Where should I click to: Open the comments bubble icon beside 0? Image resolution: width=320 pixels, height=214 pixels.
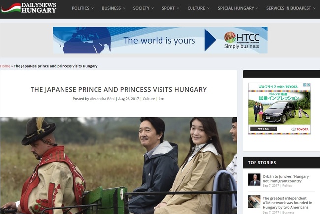click(163, 99)
